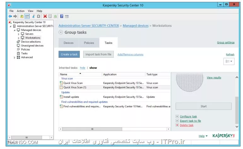The width and height of the screenshot is (243, 149).
Task: Click the Application column header
Action: (124, 74)
